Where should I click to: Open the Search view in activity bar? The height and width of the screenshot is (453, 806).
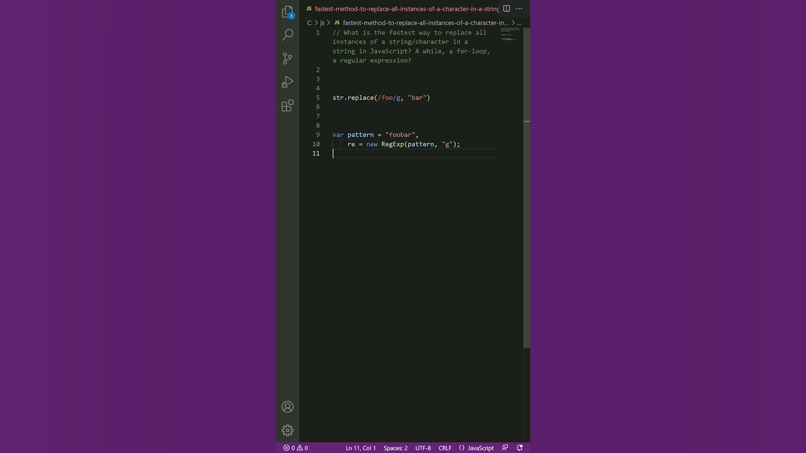(x=288, y=35)
